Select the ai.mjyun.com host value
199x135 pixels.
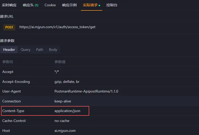tap(65, 131)
